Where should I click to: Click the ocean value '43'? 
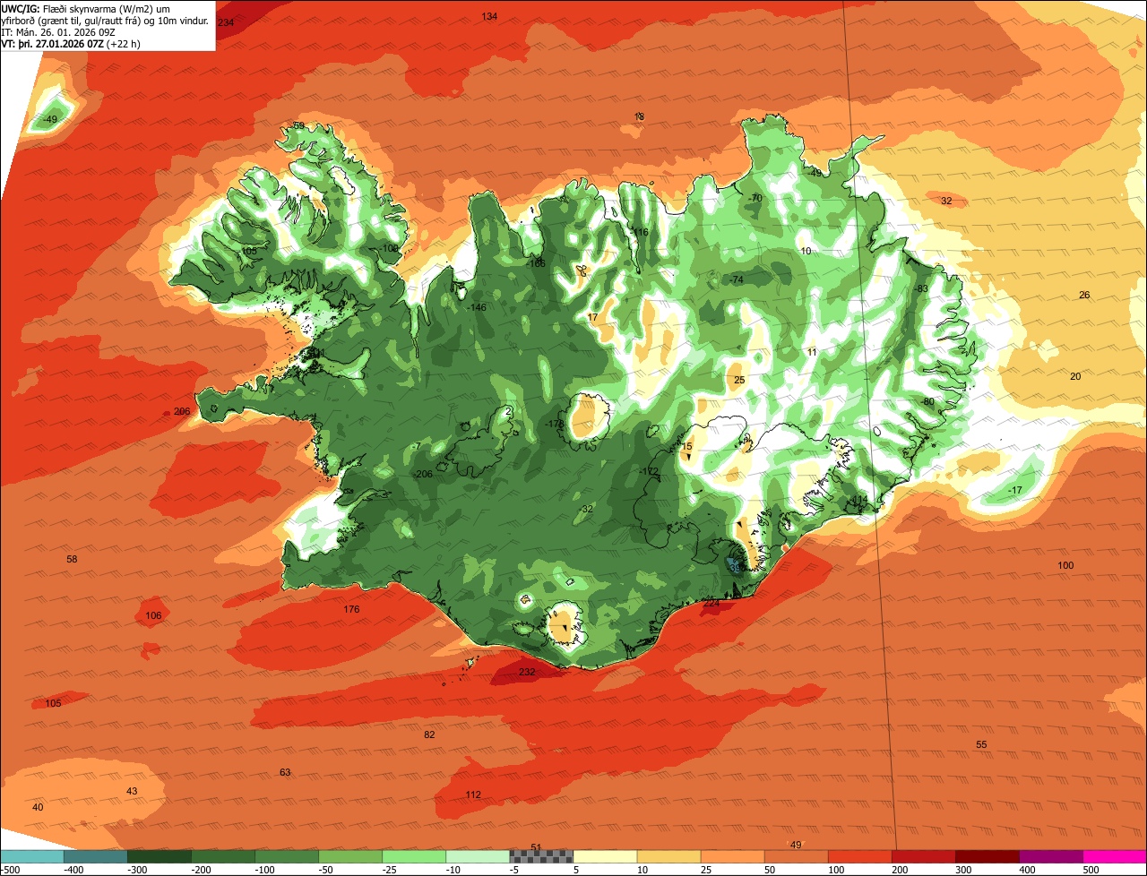tap(132, 792)
